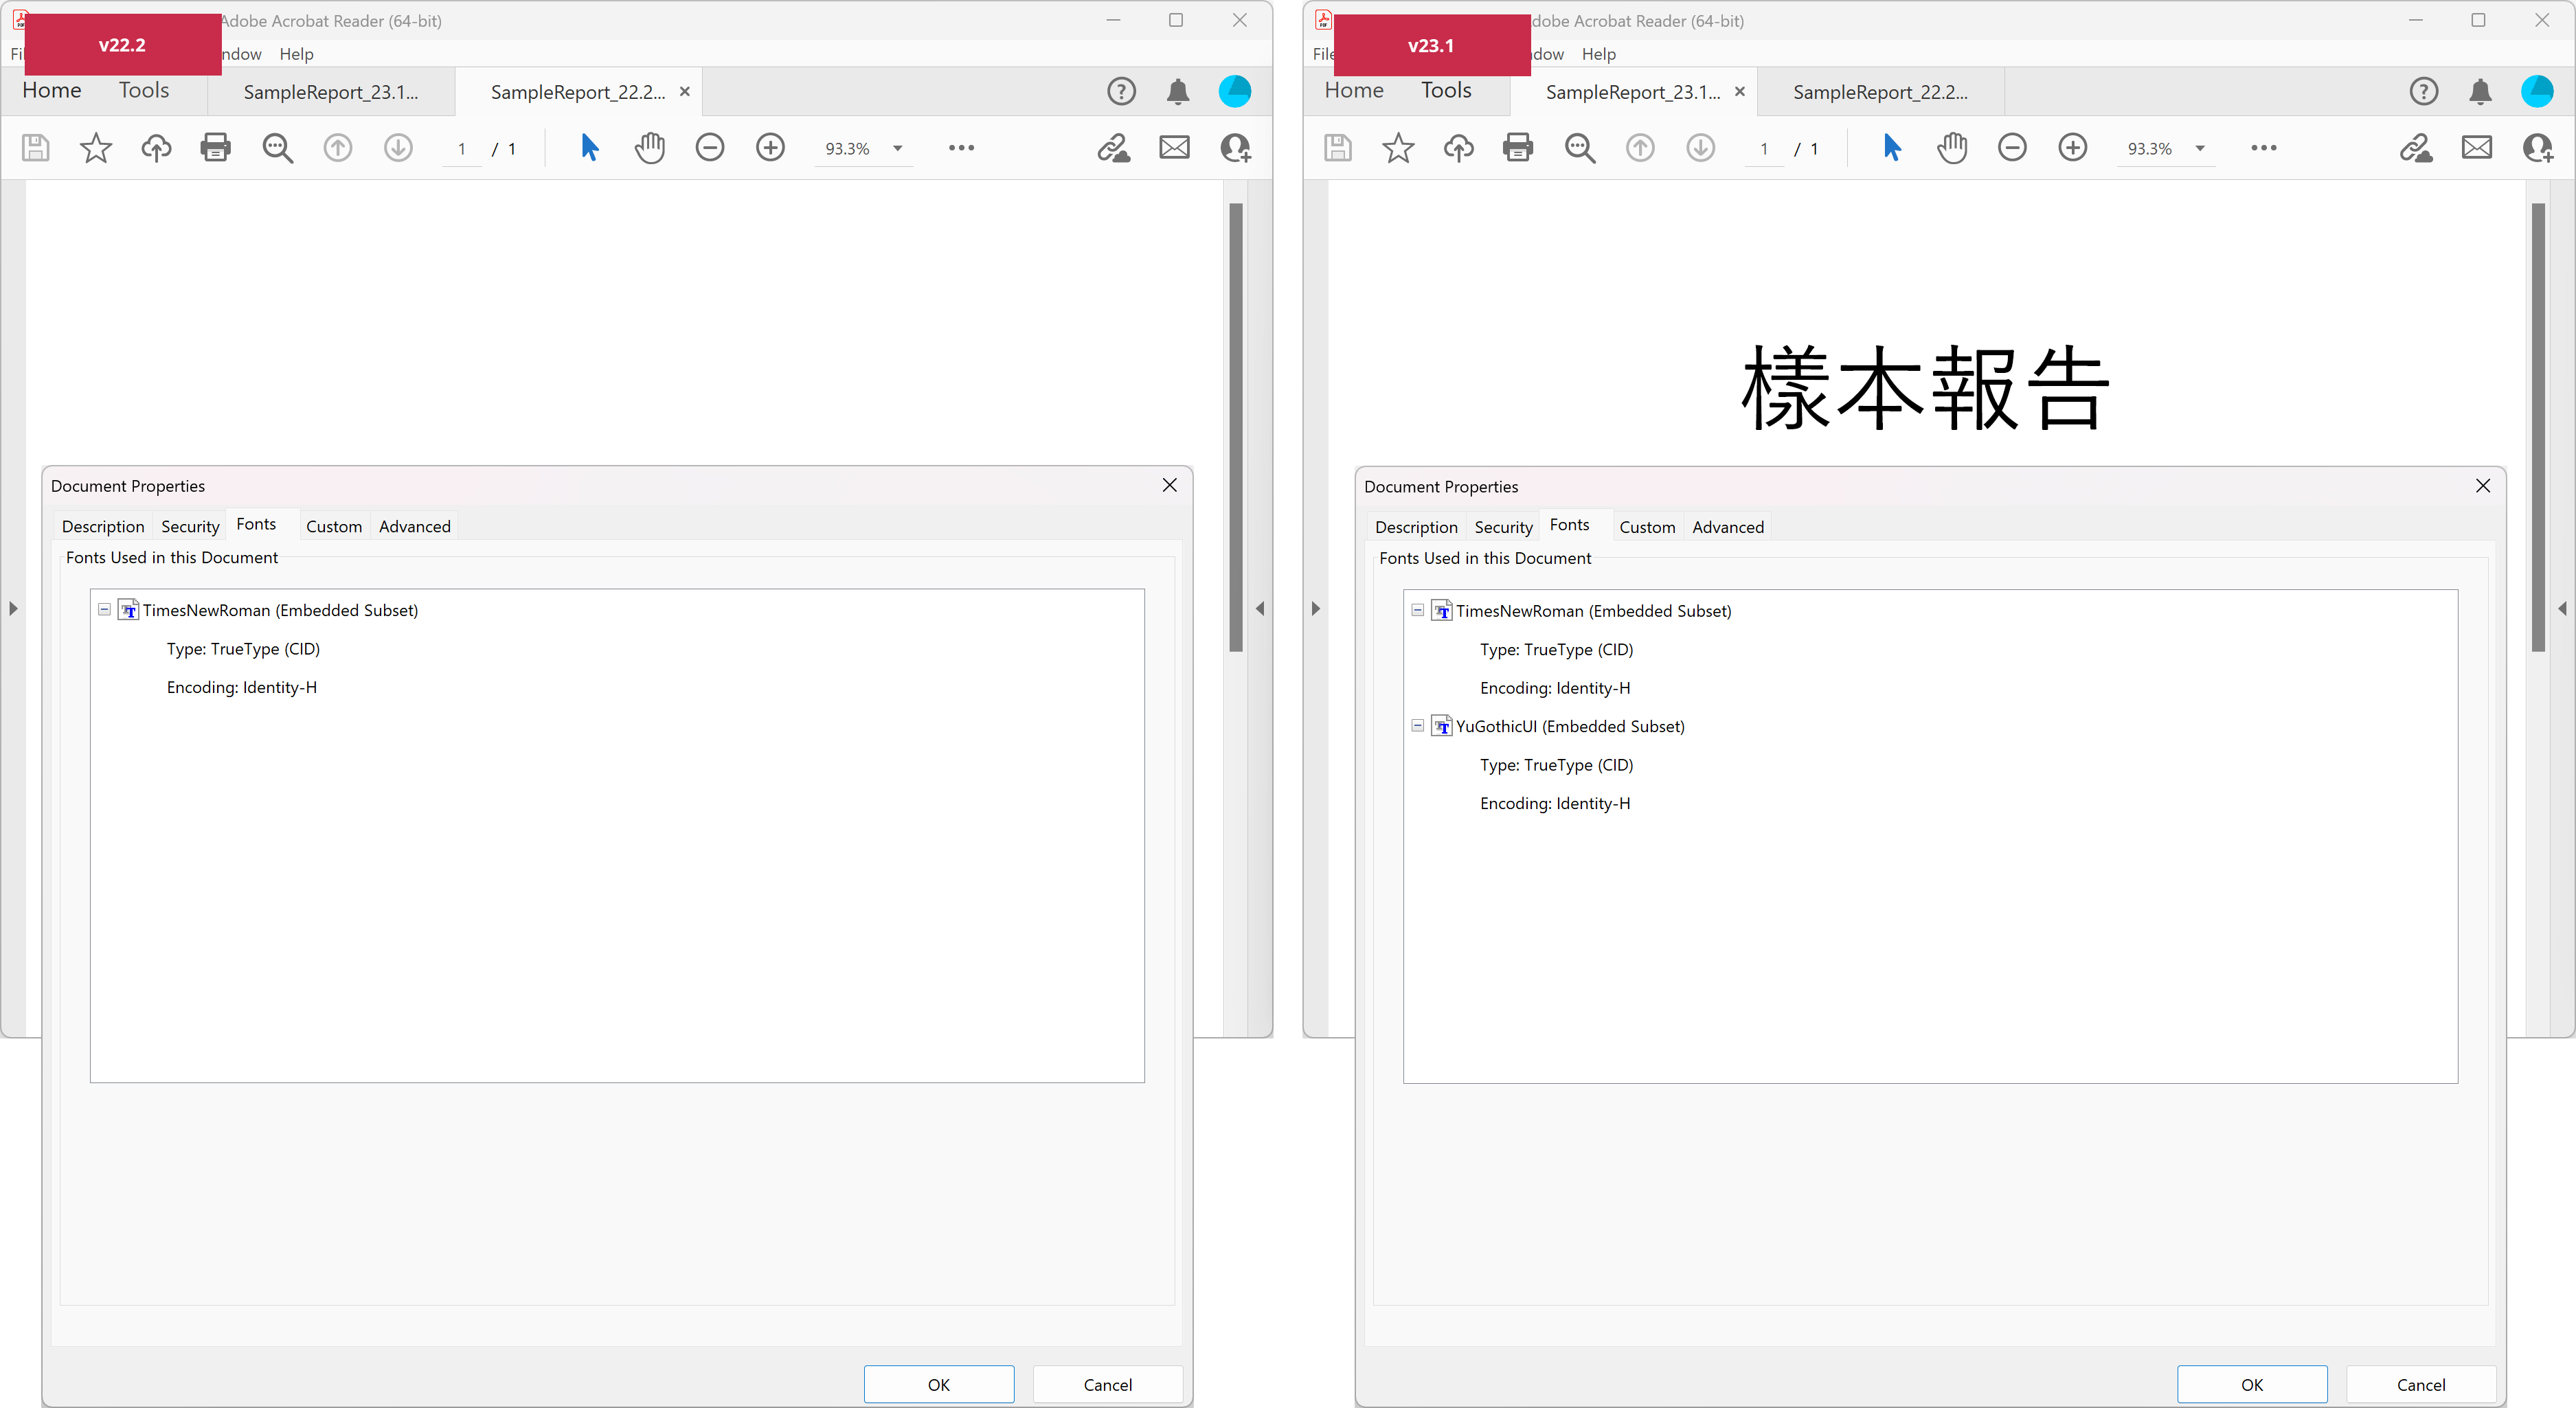Open the Custom tab in left dialog
Screen dimensions: 2576x1408
click(x=334, y=527)
